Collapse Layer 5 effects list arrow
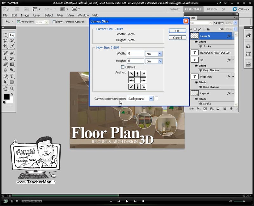Viewport: 254px width, 206px height. click(233, 36)
